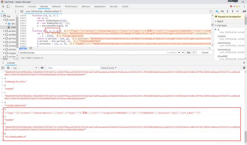Expand the s3.mus domain node
The image size is (247, 145).
(x=4, y=46)
